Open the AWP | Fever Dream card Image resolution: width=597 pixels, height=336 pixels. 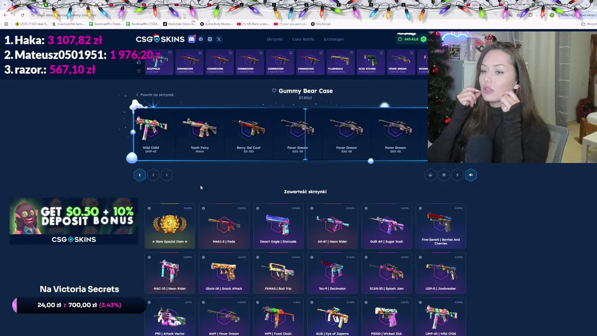tap(224, 318)
